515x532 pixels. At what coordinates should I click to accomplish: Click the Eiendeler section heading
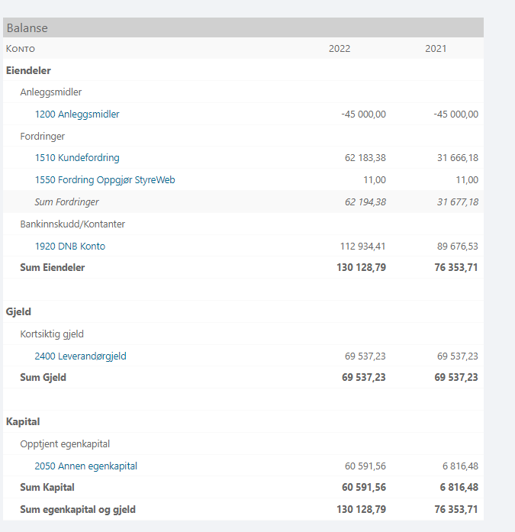[x=28, y=70]
